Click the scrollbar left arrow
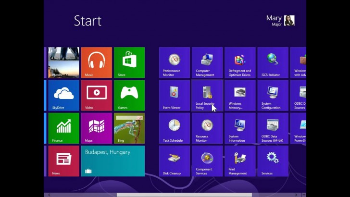 (x=49, y=195)
